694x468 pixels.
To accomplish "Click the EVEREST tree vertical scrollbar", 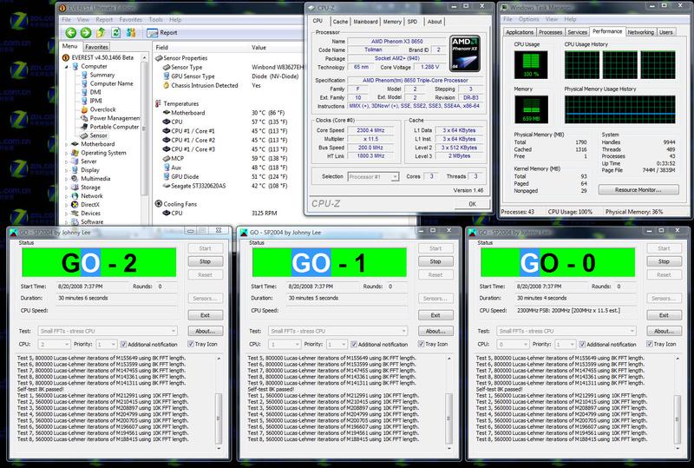I will (x=144, y=129).
